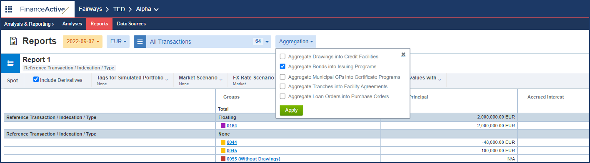The width and height of the screenshot is (590, 163).
Task: Open transaction link 0044
Action: (232, 142)
